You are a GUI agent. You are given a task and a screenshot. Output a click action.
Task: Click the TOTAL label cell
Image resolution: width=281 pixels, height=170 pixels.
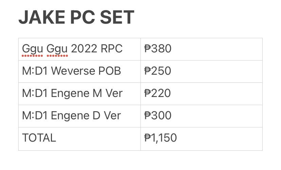click(79, 139)
